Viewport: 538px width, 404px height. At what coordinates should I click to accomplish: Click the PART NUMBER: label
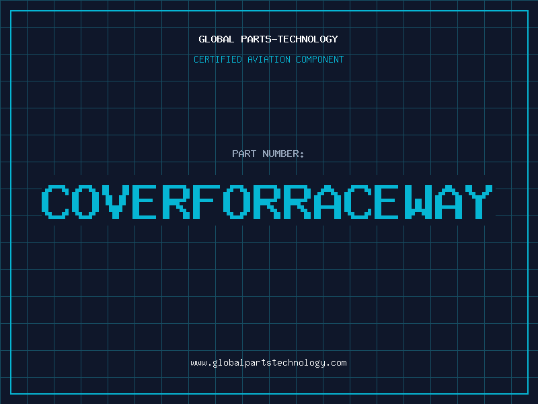point(268,154)
